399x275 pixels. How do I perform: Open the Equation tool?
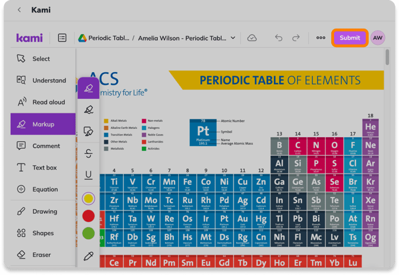(x=43, y=189)
